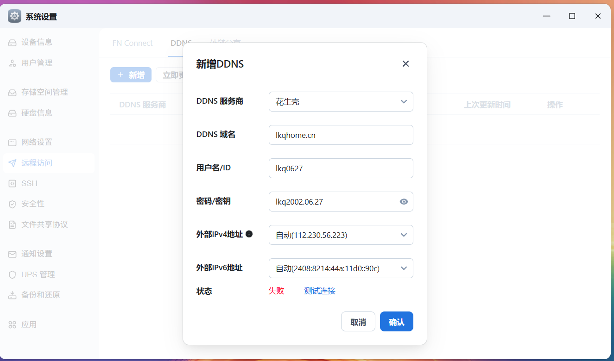The width and height of the screenshot is (614, 361).
Task: Click the DDNS 服务商 table column header
Action: tap(142, 105)
